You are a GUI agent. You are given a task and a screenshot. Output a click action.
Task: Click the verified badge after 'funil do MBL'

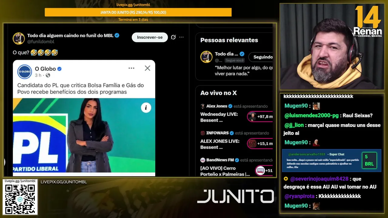coord(117,35)
